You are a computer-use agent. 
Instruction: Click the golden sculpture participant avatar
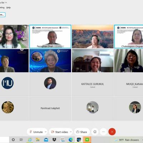(x=8, y=107)
